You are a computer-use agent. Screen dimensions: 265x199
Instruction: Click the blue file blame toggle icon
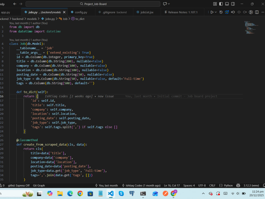tap(227, 12)
